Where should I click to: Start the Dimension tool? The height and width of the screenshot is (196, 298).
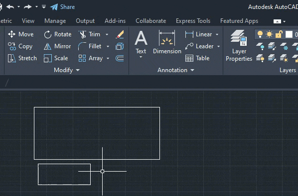(167, 42)
